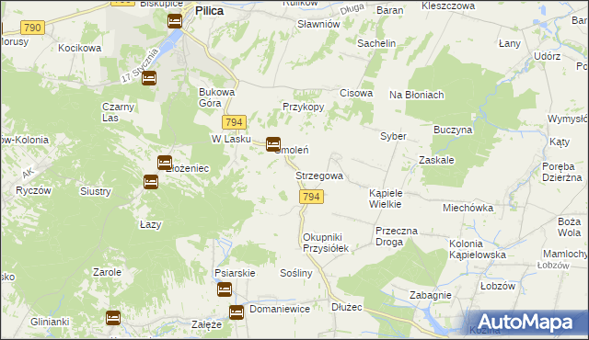This screenshot has height=340, width=589.
Task: Select the Pilica town label
Action: pos(209,11)
